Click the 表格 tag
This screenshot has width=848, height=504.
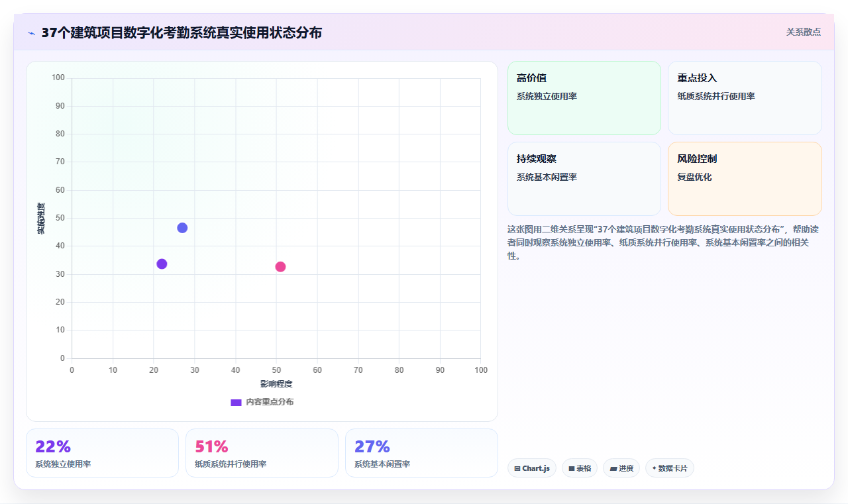580,468
